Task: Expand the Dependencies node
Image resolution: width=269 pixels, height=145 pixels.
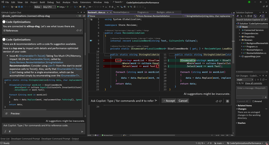Action: tap(239, 33)
